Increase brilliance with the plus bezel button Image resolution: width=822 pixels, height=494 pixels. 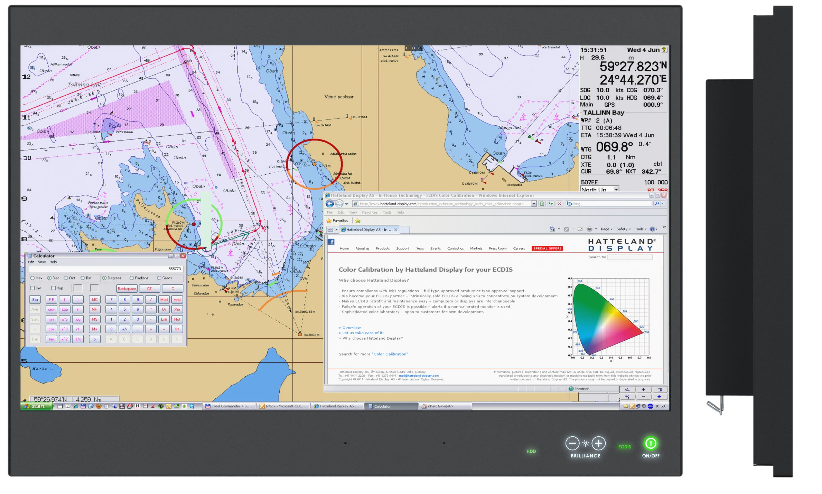pos(598,443)
